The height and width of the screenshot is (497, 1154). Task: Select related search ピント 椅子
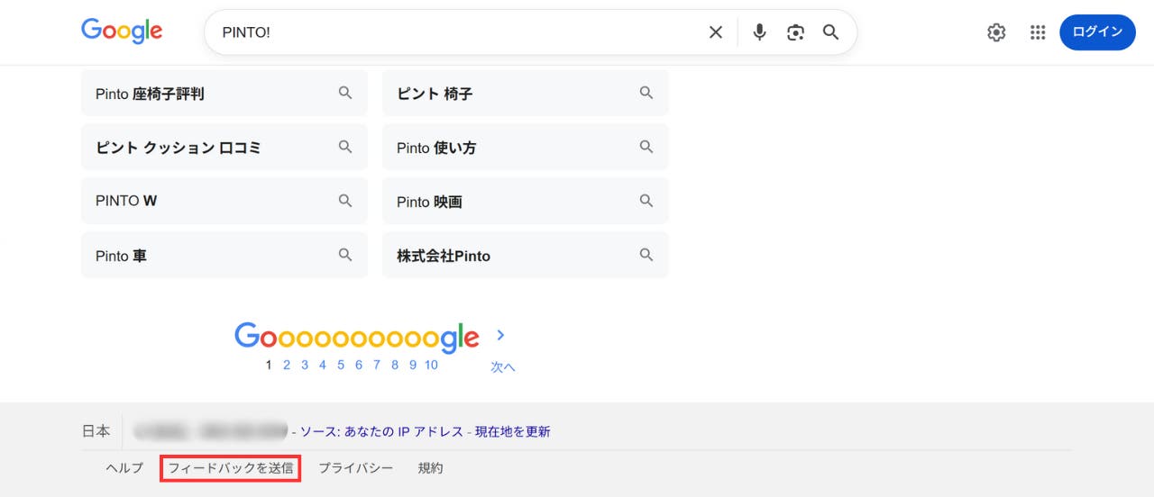[525, 94]
